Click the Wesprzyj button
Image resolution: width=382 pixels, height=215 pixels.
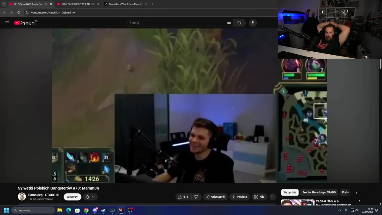pyautogui.click(x=73, y=197)
